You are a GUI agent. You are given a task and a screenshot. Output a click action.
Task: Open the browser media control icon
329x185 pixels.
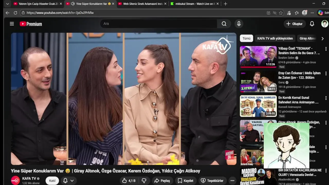(x=289, y=13)
